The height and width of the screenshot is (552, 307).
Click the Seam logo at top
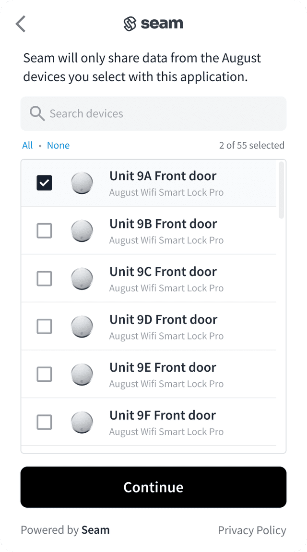tap(153, 24)
